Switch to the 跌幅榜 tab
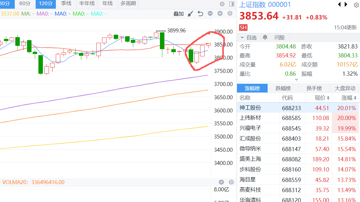The height and width of the screenshot is (202, 360). click(x=283, y=88)
